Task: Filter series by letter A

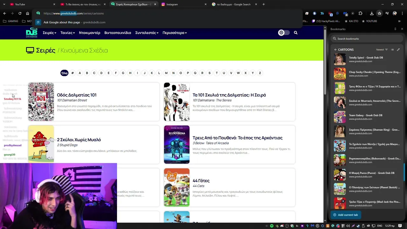Action: coord(80,73)
